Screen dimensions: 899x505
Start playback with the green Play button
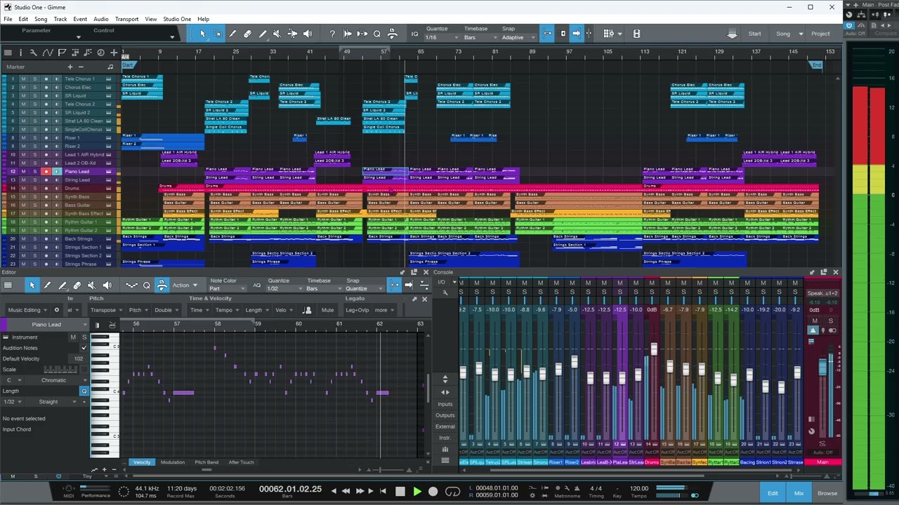(416, 492)
